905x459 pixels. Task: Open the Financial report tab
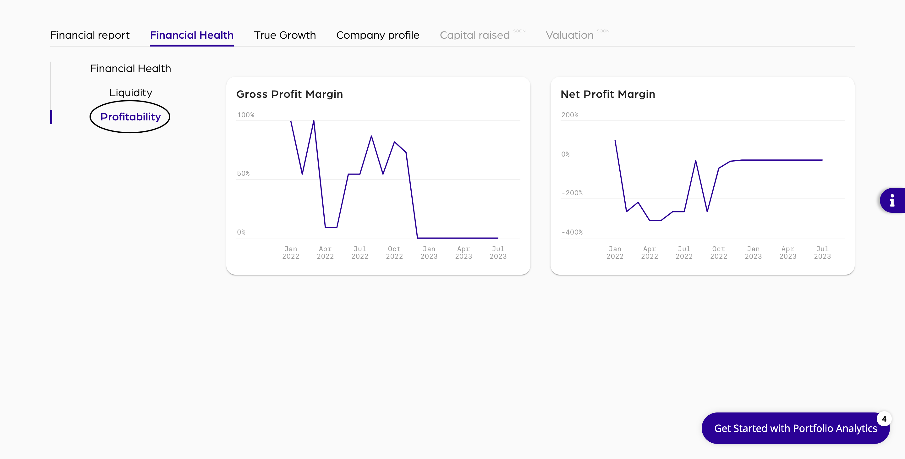point(90,35)
